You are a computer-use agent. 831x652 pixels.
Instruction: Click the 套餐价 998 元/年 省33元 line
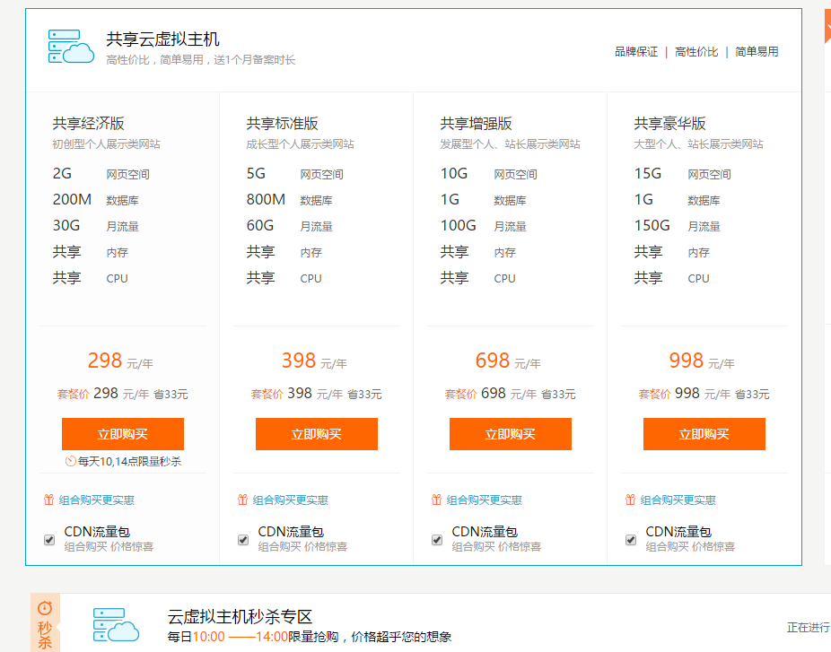pyautogui.click(x=704, y=394)
